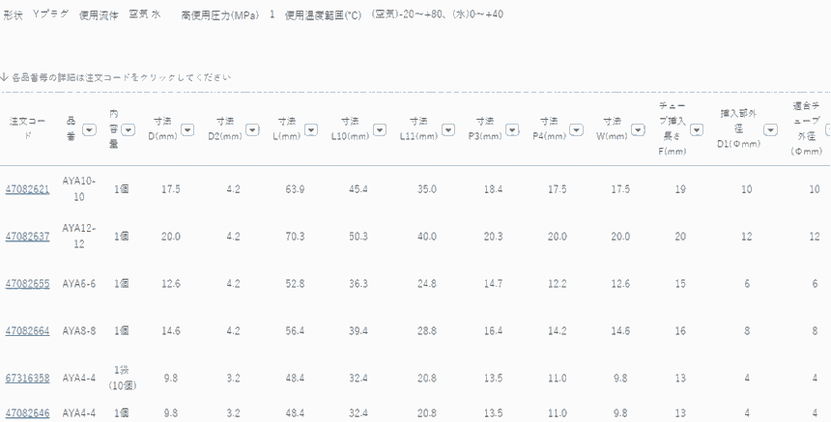Click order code 47082637 link

tap(27, 237)
